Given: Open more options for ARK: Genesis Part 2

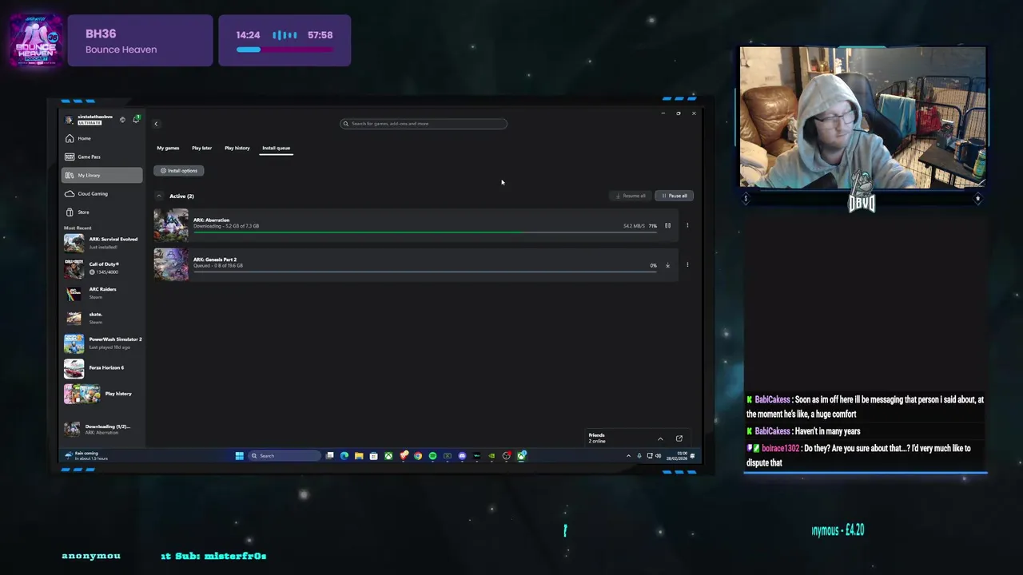Looking at the screenshot, I should pyautogui.click(x=687, y=265).
